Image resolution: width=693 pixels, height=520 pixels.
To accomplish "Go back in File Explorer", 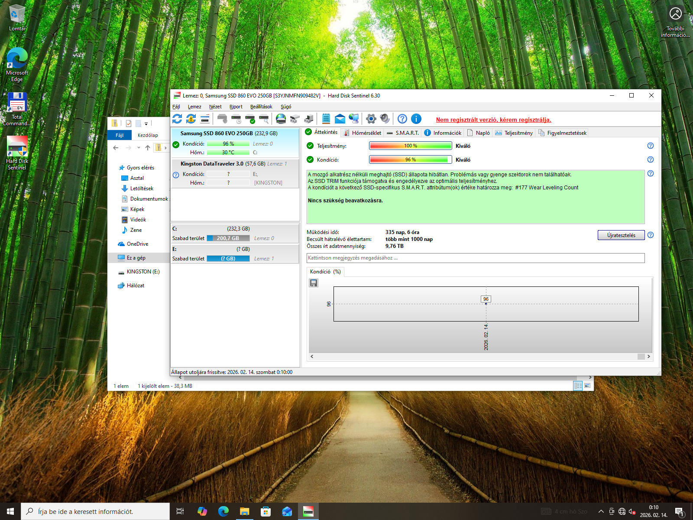I will point(116,148).
